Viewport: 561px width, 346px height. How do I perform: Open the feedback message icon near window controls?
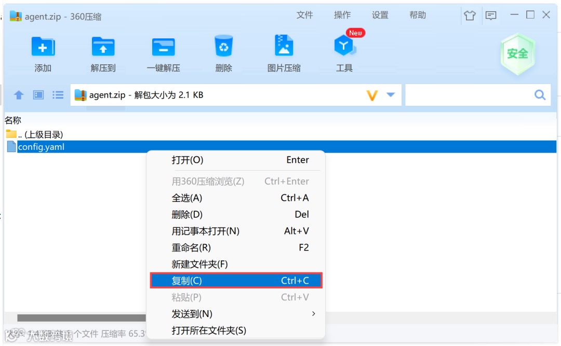point(490,16)
